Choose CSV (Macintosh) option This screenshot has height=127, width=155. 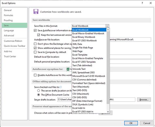coord(89,94)
